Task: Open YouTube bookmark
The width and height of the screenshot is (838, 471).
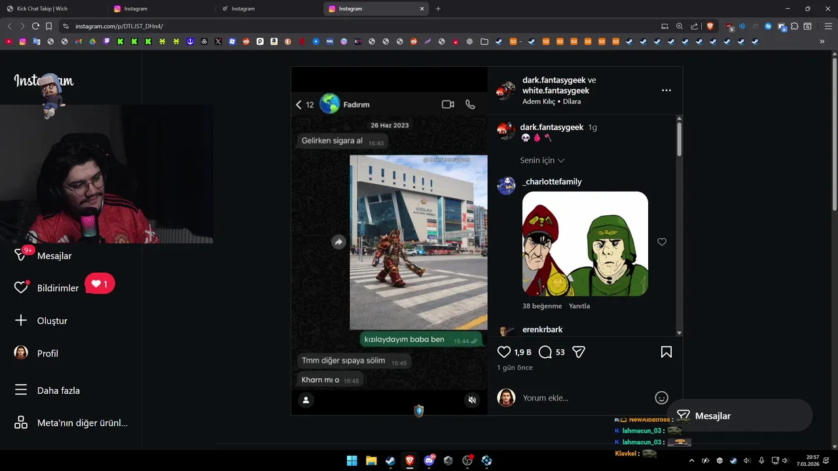Action: (9, 41)
